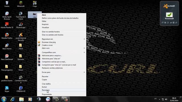This screenshot has height=102, width=182.
Task: Choose Excluir in the context menu
Action: coord(62,87)
